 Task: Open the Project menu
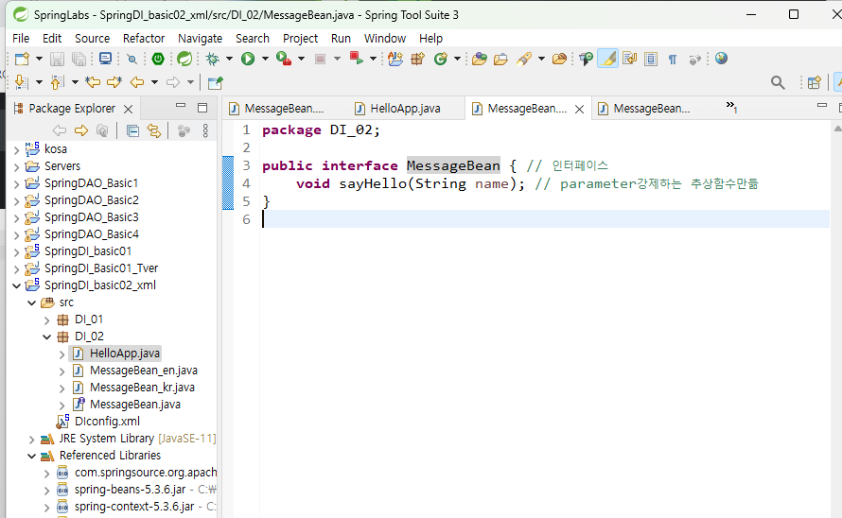[x=300, y=38]
